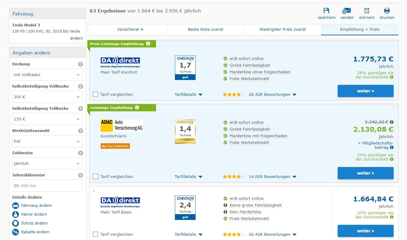Click weiter for the 2.130,08 € tariff
This screenshot has height=240, width=407.
(x=365, y=173)
